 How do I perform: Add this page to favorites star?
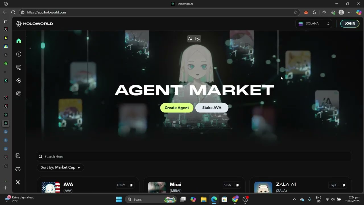[296, 12]
